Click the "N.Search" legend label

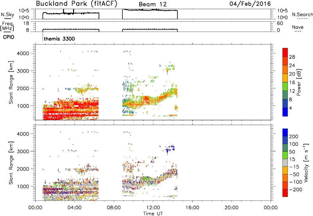302,14
